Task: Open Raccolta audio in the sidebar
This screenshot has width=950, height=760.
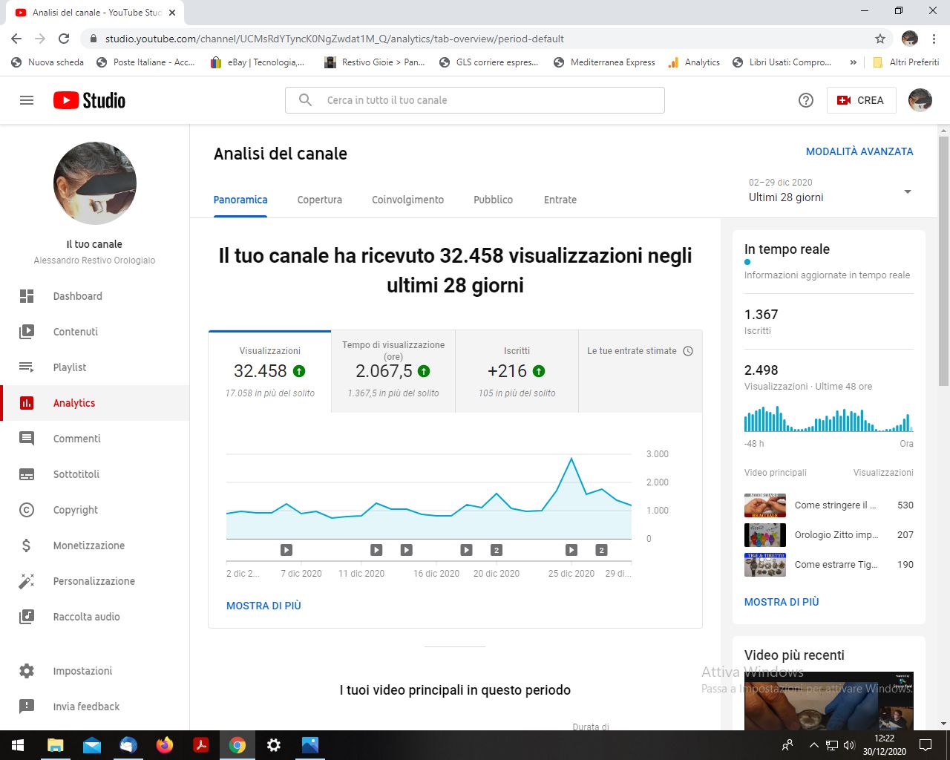Action: (x=94, y=617)
